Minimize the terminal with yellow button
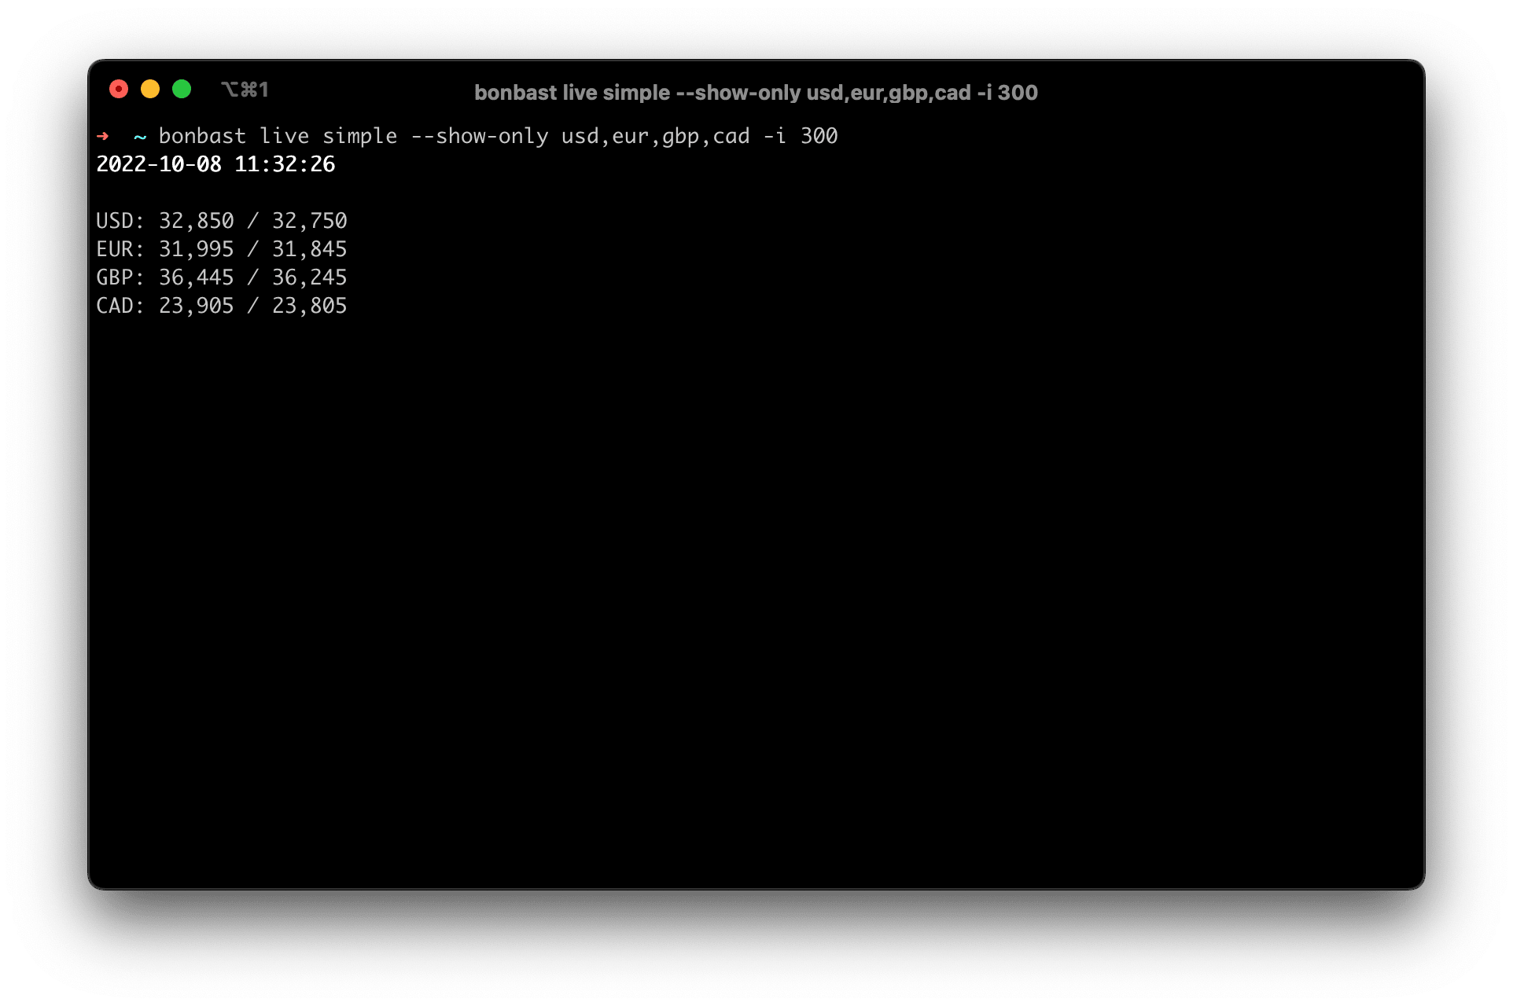Screen dimensions: 1513x1006 click(x=150, y=90)
